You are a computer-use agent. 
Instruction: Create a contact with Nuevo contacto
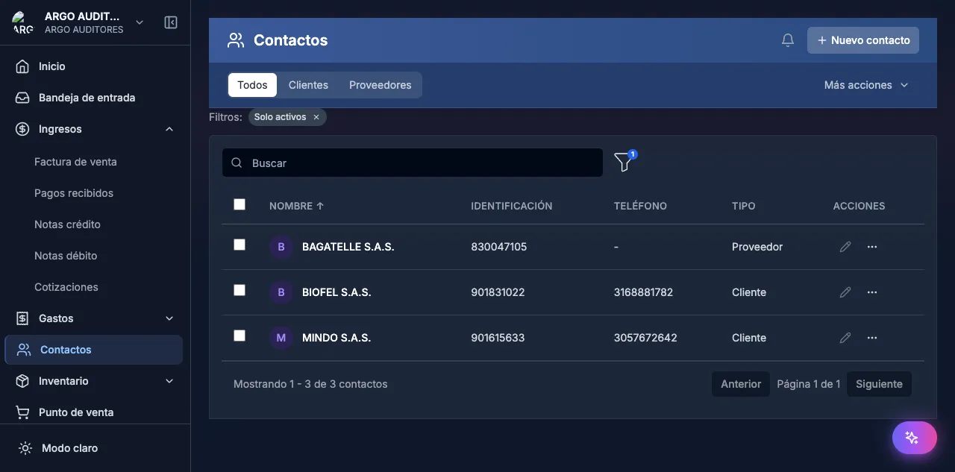[x=862, y=40]
